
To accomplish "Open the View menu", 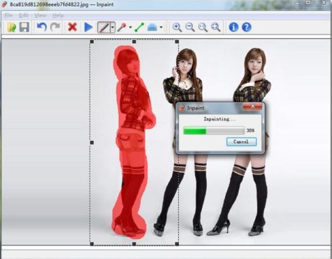I will click(x=40, y=15).
